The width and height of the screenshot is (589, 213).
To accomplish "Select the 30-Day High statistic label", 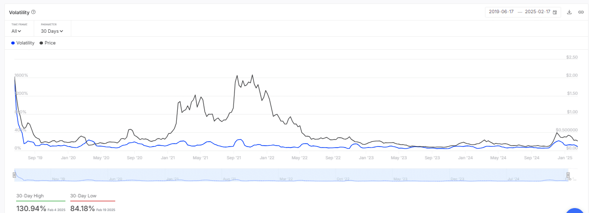I will (30, 196).
